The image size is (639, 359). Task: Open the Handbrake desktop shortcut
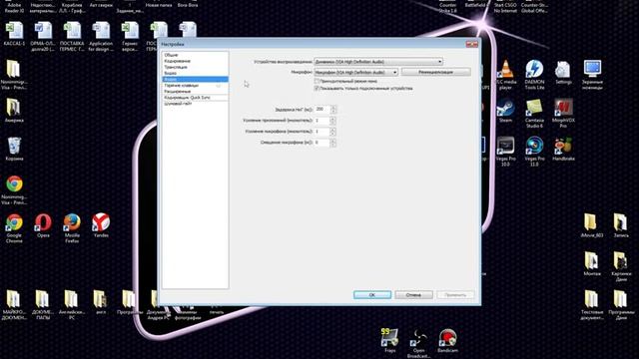[x=563, y=147]
